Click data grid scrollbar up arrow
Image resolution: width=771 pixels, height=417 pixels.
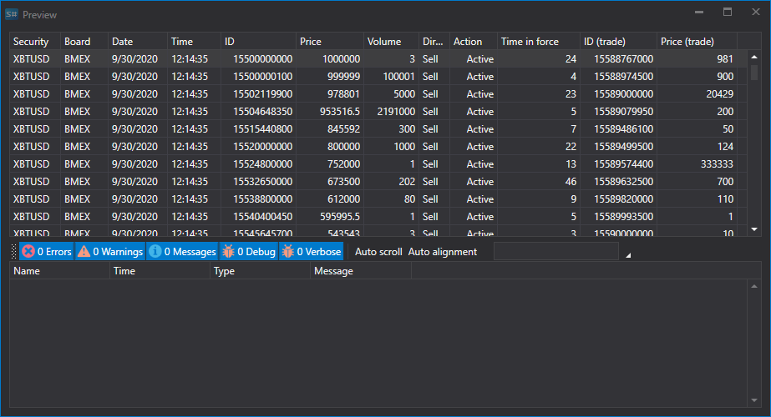tap(754, 57)
